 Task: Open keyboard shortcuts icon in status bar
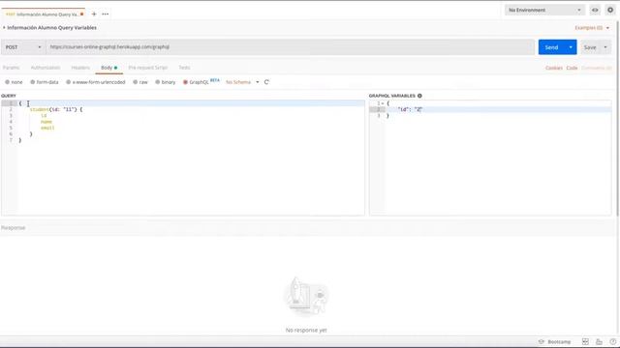click(x=599, y=341)
